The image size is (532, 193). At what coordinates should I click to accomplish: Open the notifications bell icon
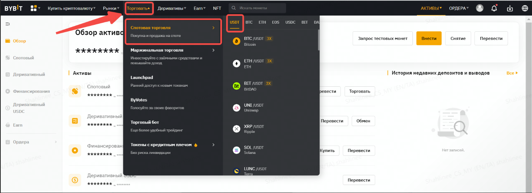tap(494, 8)
